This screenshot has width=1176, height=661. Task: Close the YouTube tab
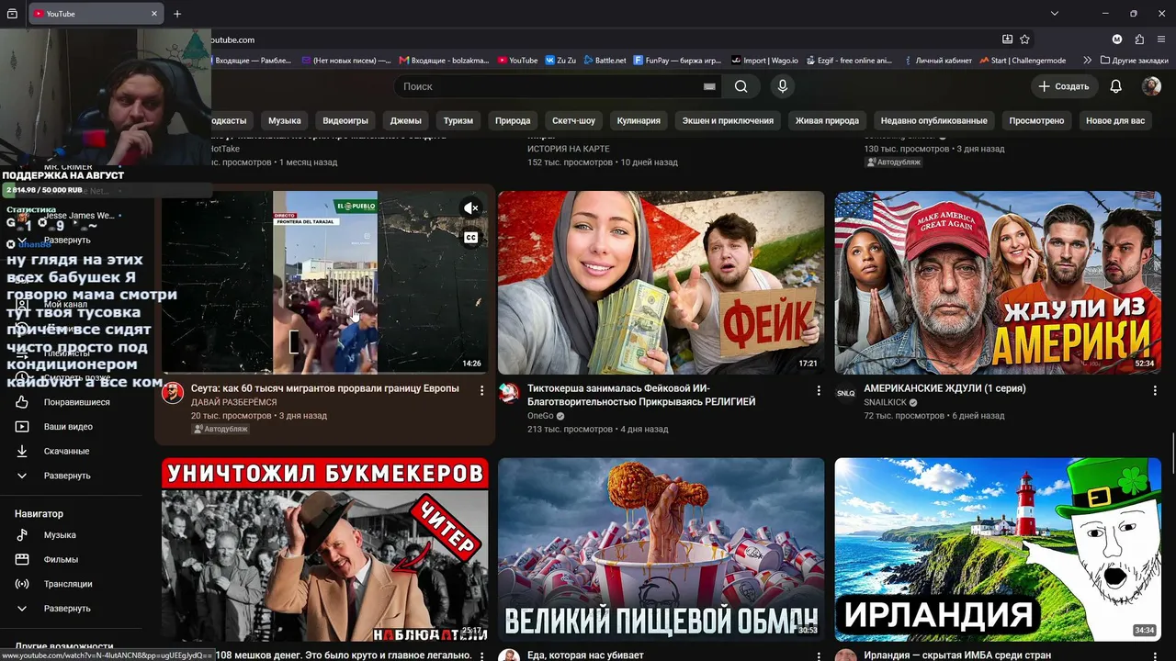click(154, 14)
